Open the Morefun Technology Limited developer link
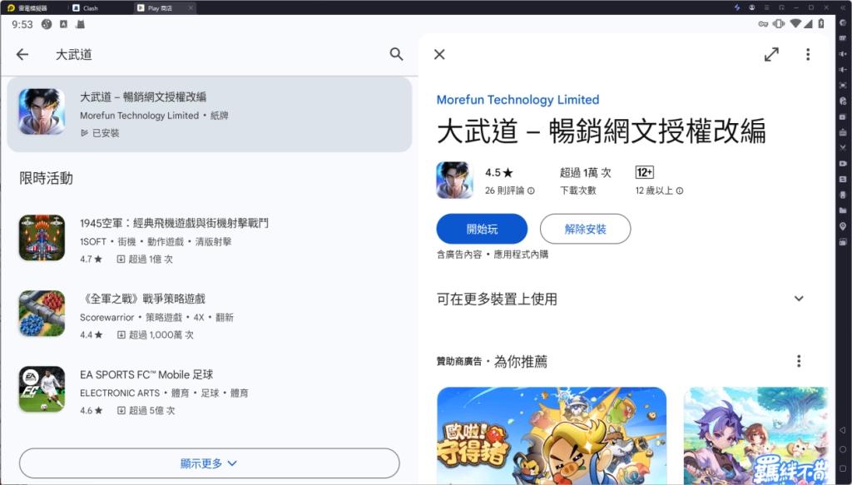This screenshot has width=852, height=485. 518,99
